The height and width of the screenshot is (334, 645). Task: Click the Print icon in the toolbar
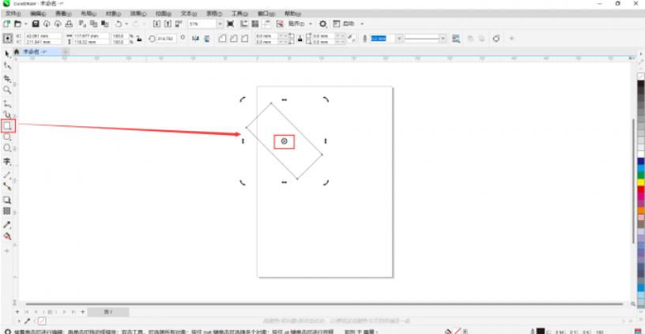(69, 24)
